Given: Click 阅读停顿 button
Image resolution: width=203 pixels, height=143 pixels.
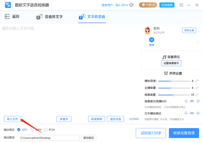Looking at the screenshot, I should pos(96,119).
